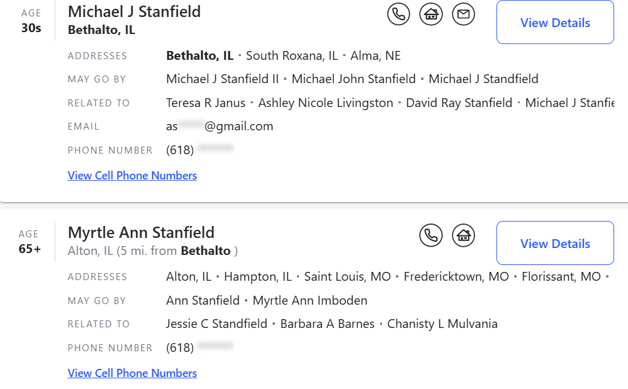This screenshot has height=389, width=628.
Task: Select relative Jessie C Standfield
Action: (x=216, y=324)
